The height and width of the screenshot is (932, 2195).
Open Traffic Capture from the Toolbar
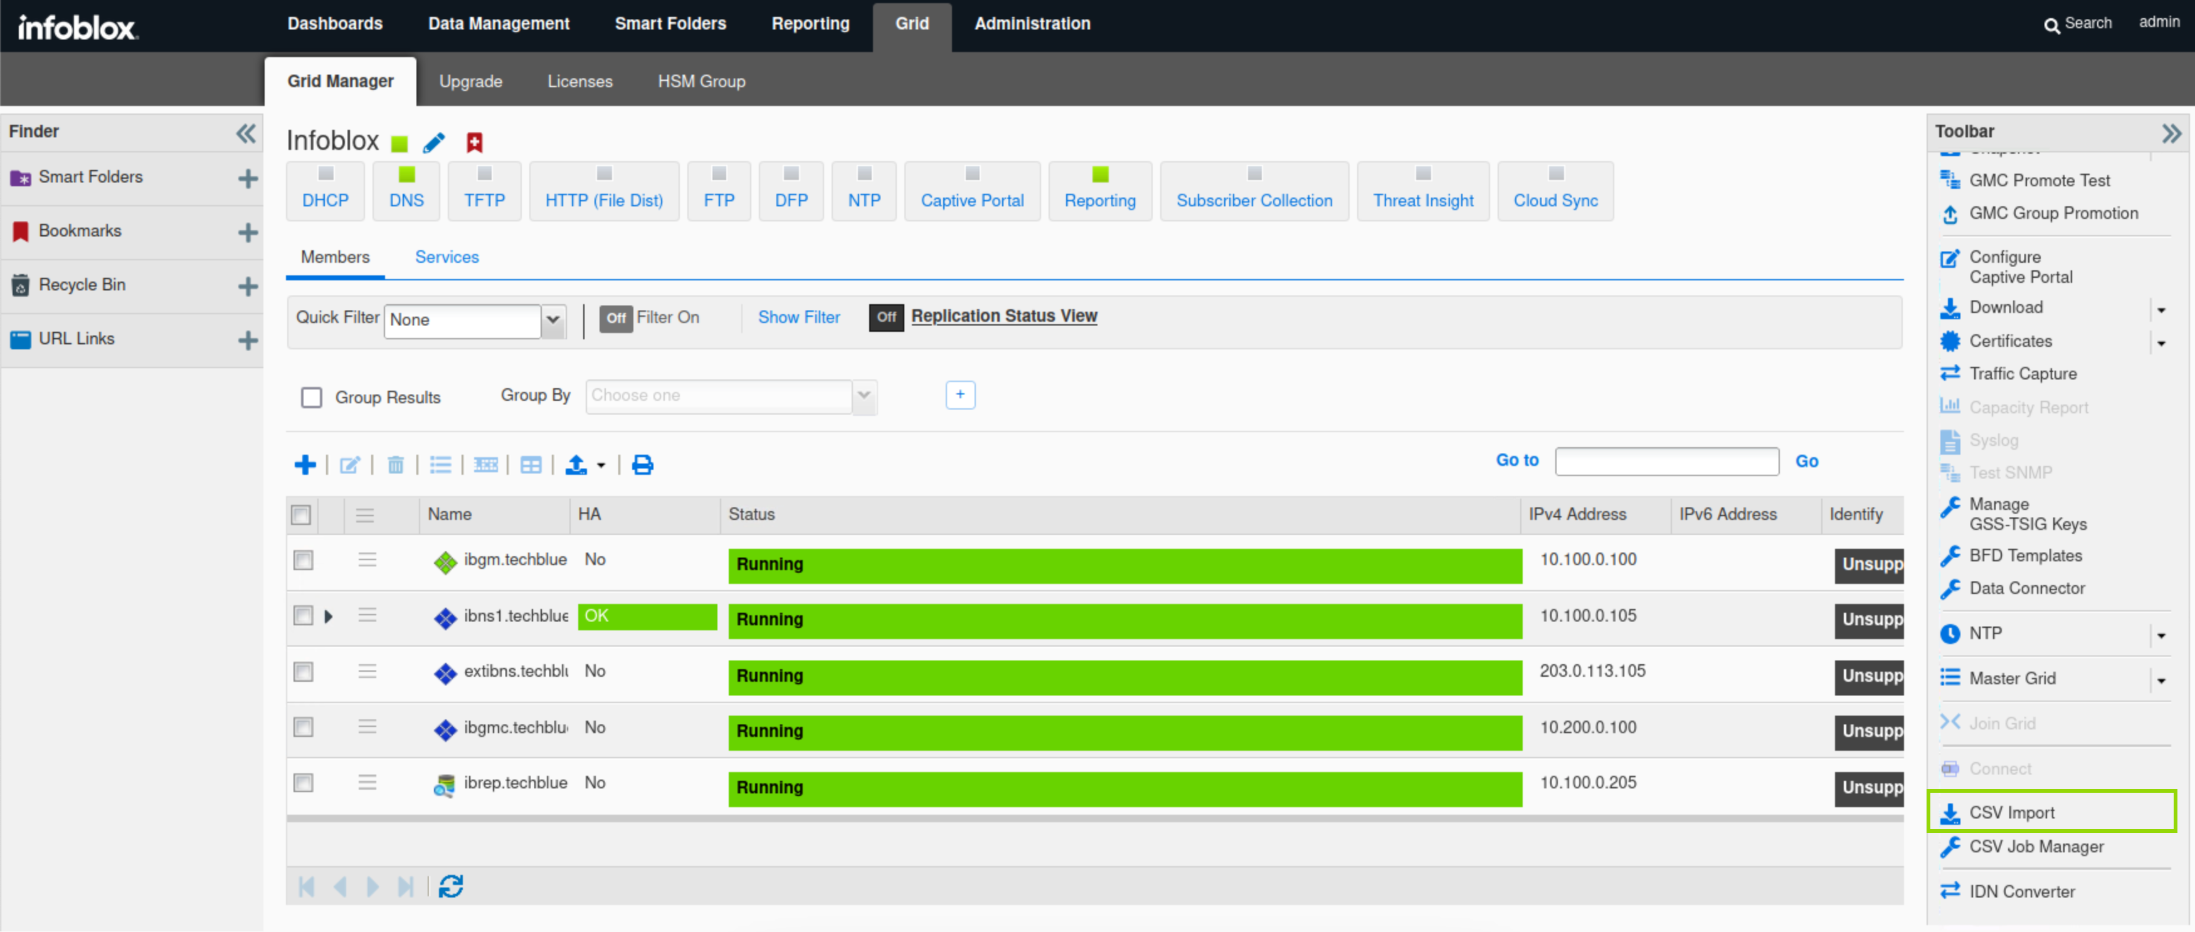(2022, 373)
